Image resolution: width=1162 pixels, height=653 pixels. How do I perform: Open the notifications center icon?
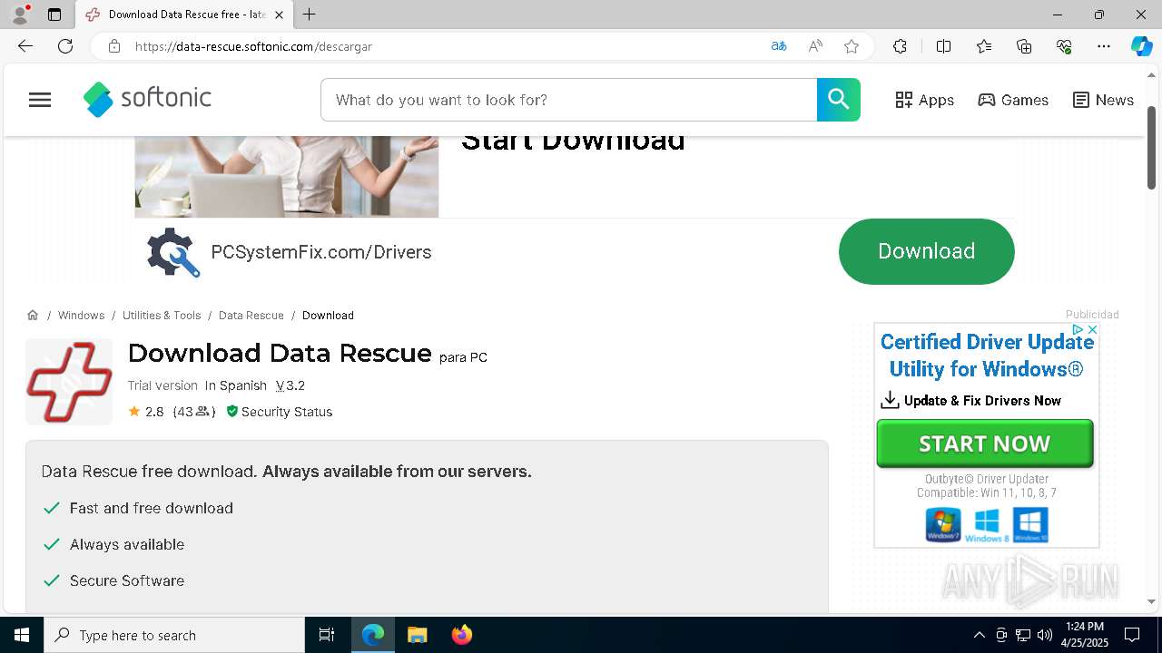pyautogui.click(x=1132, y=635)
